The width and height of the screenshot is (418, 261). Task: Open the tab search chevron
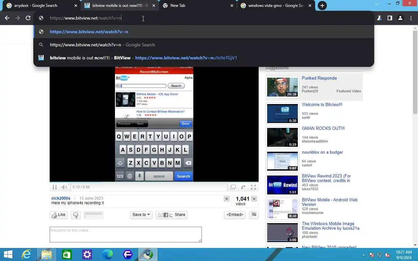pos(377,4)
